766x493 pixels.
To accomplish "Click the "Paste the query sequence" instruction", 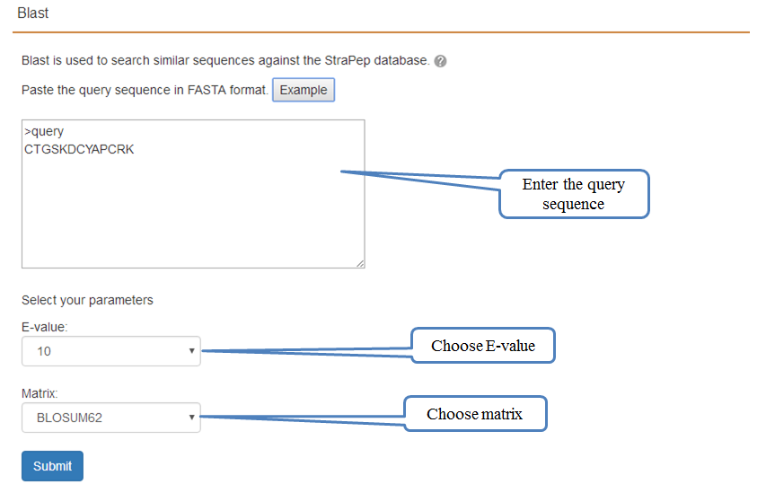I will [145, 91].
